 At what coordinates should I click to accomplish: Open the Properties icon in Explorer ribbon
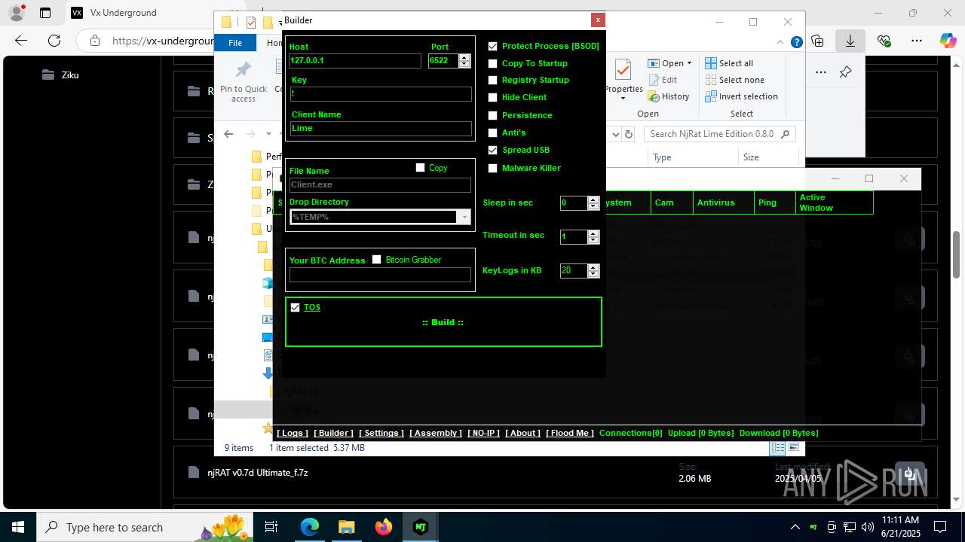[x=623, y=70]
